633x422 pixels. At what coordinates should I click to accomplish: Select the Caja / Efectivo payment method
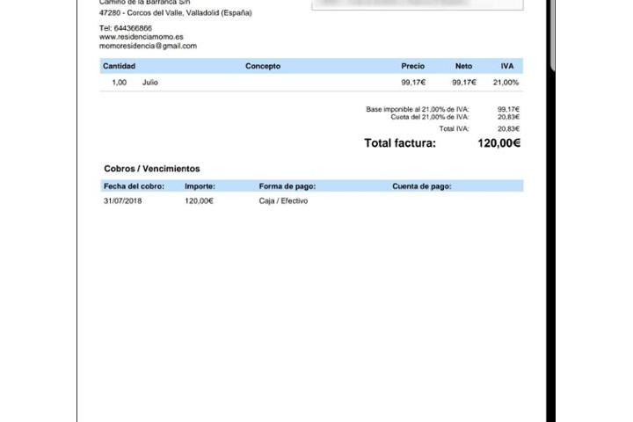283,201
